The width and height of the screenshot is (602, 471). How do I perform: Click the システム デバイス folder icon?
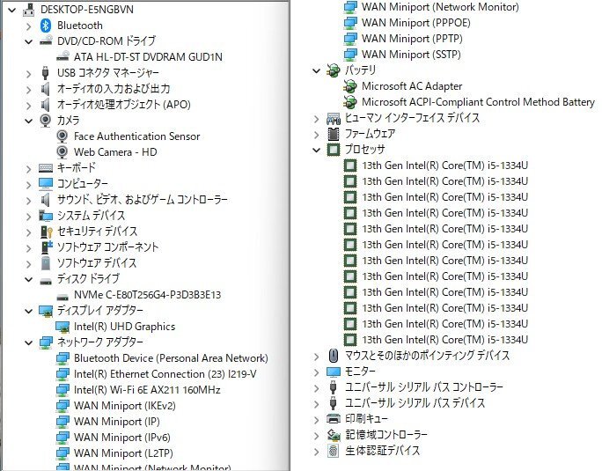46,216
